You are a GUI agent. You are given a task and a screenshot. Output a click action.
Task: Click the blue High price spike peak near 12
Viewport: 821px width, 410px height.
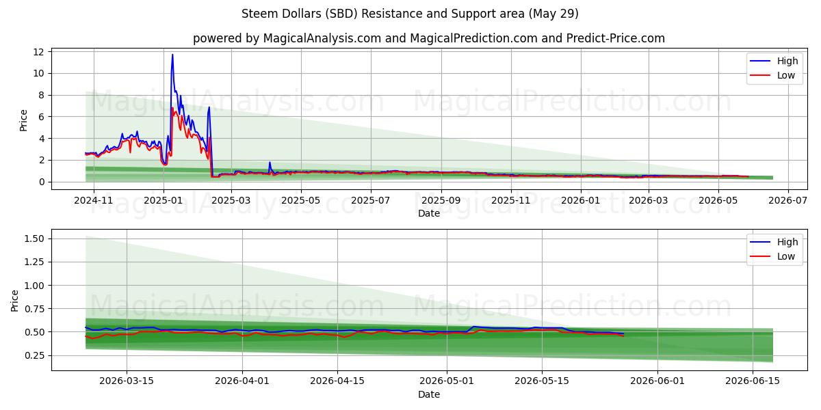172,55
